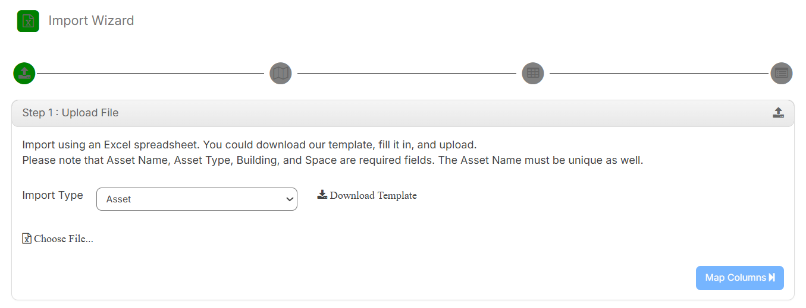The width and height of the screenshot is (806, 308).
Task: Click the Import Type label
Action: coord(52,195)
